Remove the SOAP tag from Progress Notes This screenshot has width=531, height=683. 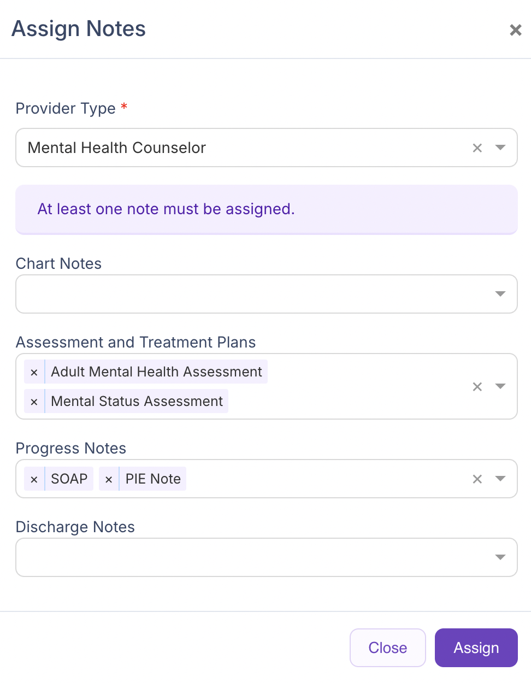34,479
